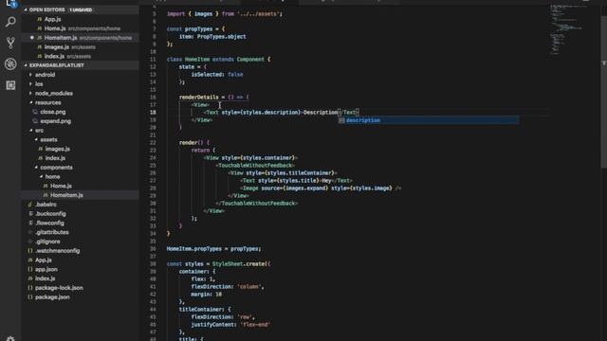Image resolution: width=607 pixels, height=341 pixels.
Task: Click class name HomeItem on line 11
Action: click(197, 60)
